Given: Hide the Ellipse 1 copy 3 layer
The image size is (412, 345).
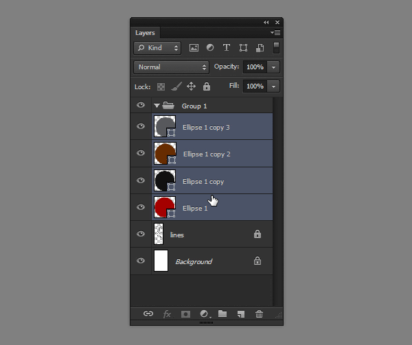Looking at the screenshot, I should [141, 127].
